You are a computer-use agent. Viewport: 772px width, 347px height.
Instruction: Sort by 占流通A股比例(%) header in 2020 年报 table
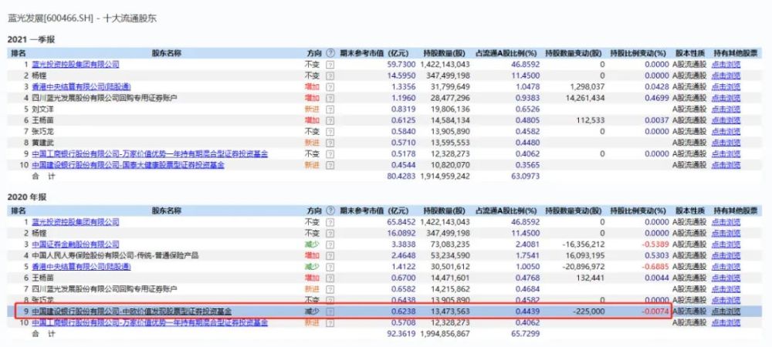506,211
